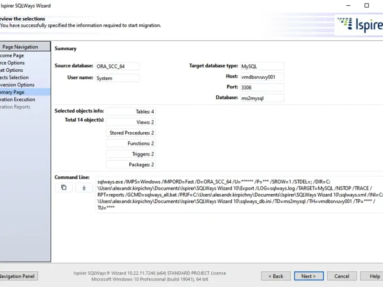383x287 pixels.
Task: Click 'Total 14 object(s)' label
Action: tap(84, 120)
